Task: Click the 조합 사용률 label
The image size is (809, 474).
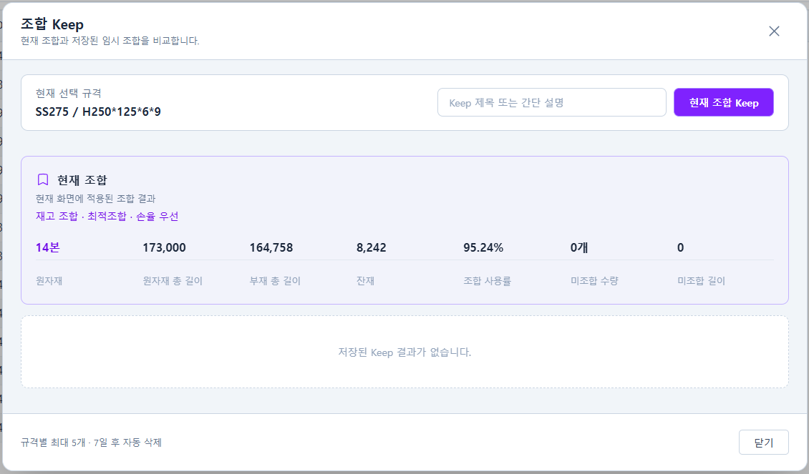Action: click(487, 281)
